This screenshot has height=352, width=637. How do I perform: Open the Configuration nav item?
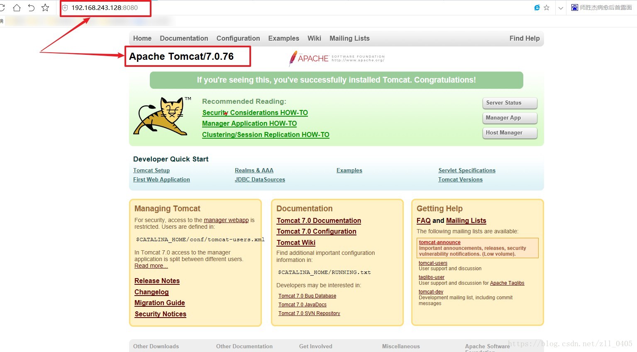tap(238, 38)
